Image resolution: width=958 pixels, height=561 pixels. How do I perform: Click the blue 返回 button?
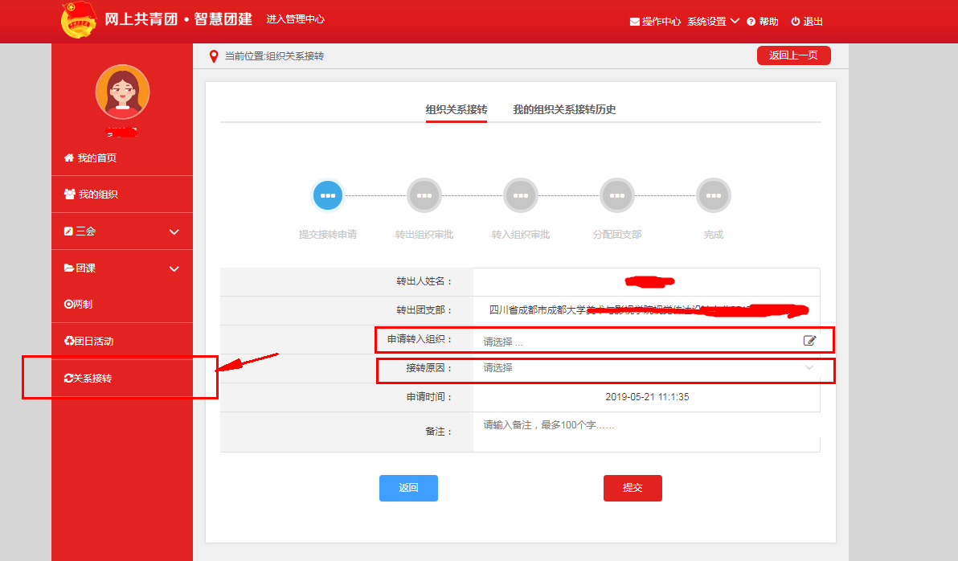(409, 488)
